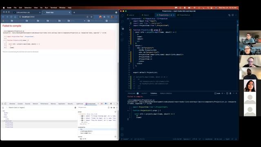Open the Selection menu
The height and width of the screenshot is (147, 261).
click(28, 8)
